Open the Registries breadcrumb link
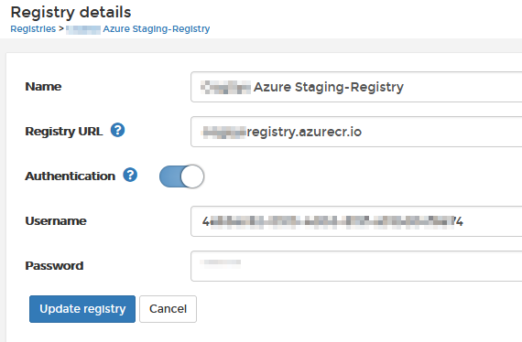The width and height of the screenshot is (522, 342). [x=33, y=29]
